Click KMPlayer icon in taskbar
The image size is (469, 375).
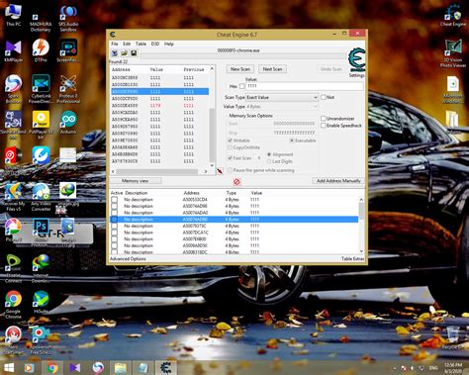click(x=75, y=367)
